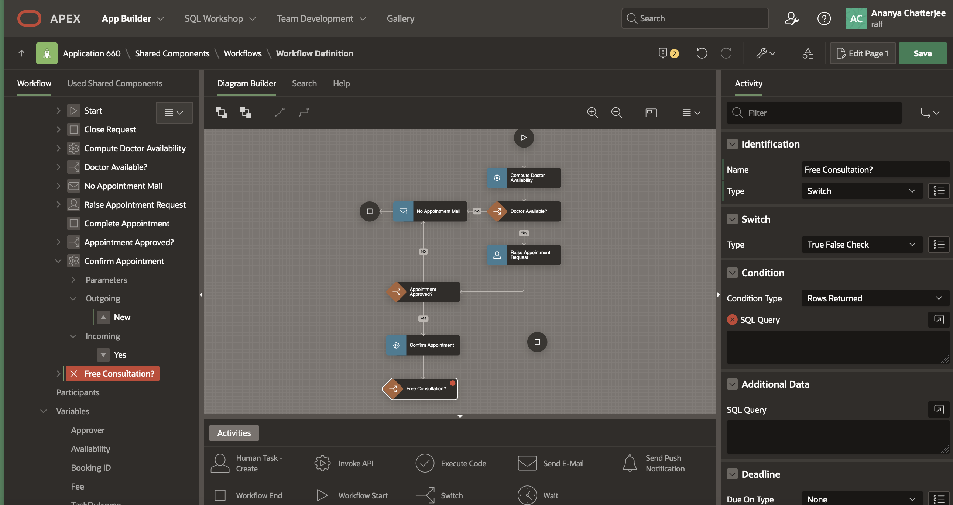
Task: Toggle diagram navigator overview icon
Action: [651, 113]
